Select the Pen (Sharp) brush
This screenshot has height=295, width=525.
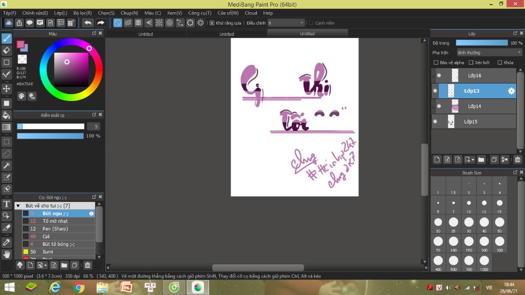pos(58,229)
